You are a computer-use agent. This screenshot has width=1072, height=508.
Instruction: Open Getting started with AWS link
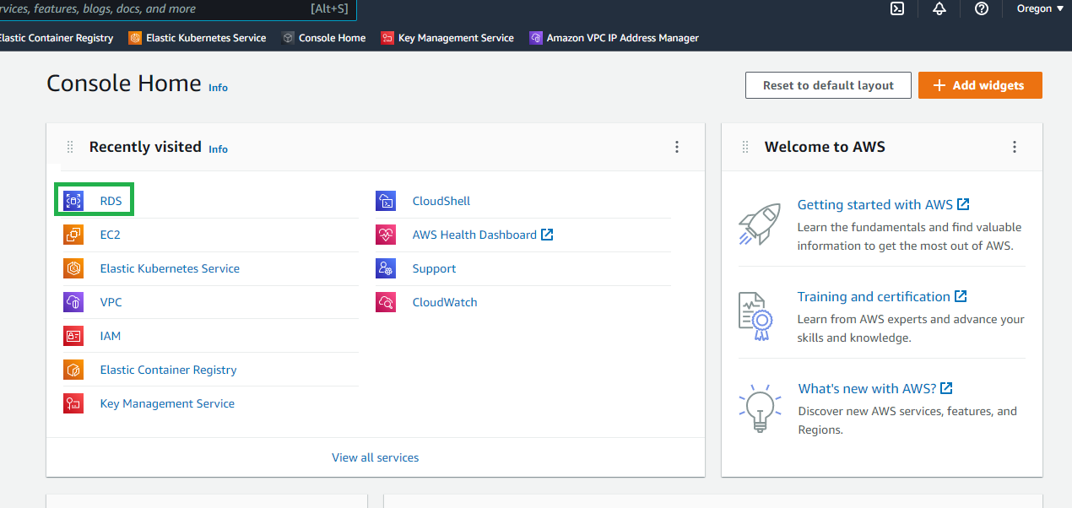pyautogui.click(x=874, y=204)
